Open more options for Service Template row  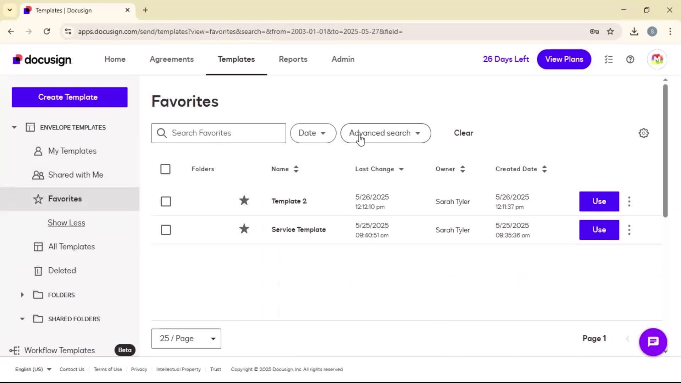point(629,230)
